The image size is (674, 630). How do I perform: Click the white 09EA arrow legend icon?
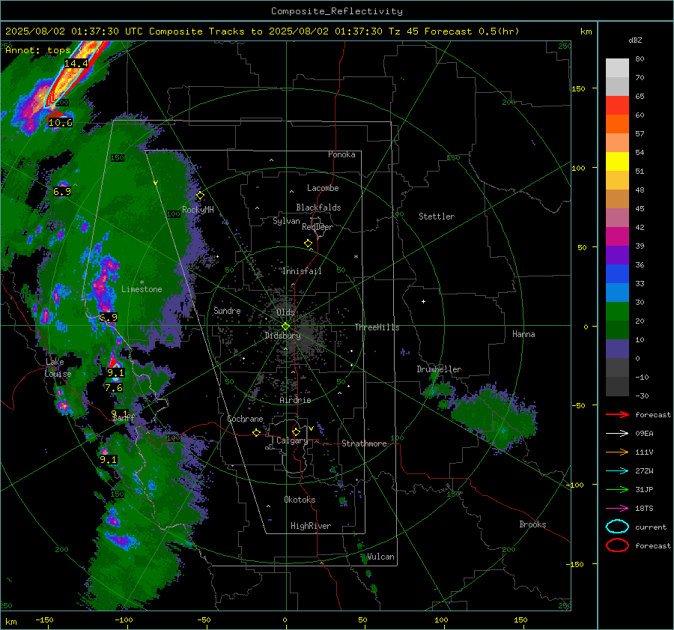(617, 434)
